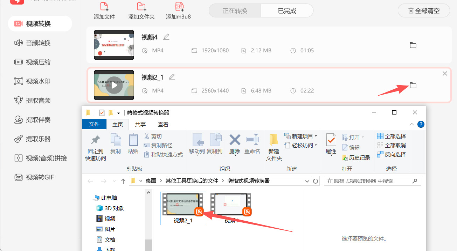Viewport: 457px width, 251px height.
Task: Click 历史记录 in the ribbon
Action: pyautogui.click(x=356, y=158)
